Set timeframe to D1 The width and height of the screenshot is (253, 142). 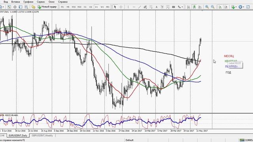(x=96, y=7)
